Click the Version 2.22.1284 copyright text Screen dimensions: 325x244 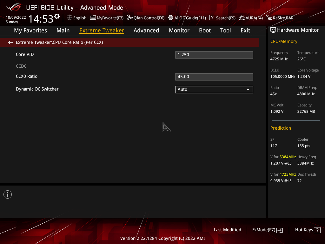click(x=162, y=238)
